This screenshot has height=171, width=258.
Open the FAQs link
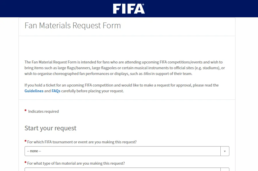click(56, 91)
